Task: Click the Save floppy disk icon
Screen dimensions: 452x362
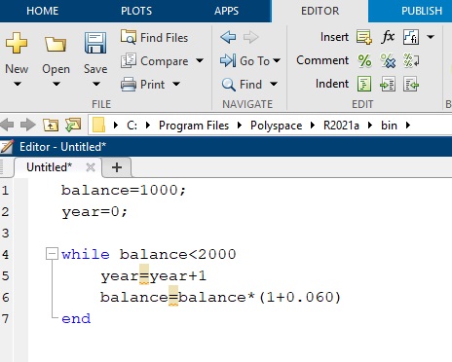Action: click(x=95, y=43)
